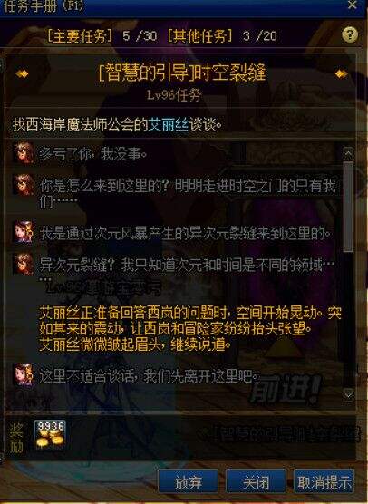Click Alice's portrait beside 这里不适合谈话 line
Viewport: 368px width, 504px height.
click(24, 374)
